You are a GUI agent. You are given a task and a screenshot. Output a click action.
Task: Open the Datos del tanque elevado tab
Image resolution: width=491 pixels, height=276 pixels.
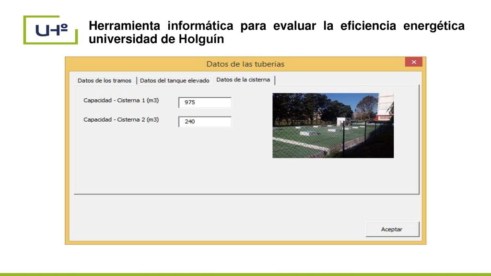point(175,80)
